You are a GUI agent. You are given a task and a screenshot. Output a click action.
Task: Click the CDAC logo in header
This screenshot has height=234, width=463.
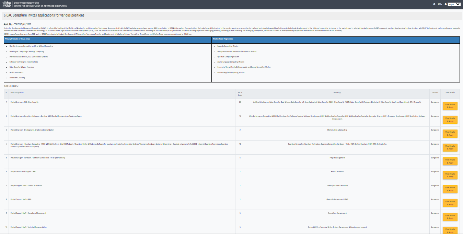tap(7, 4)
